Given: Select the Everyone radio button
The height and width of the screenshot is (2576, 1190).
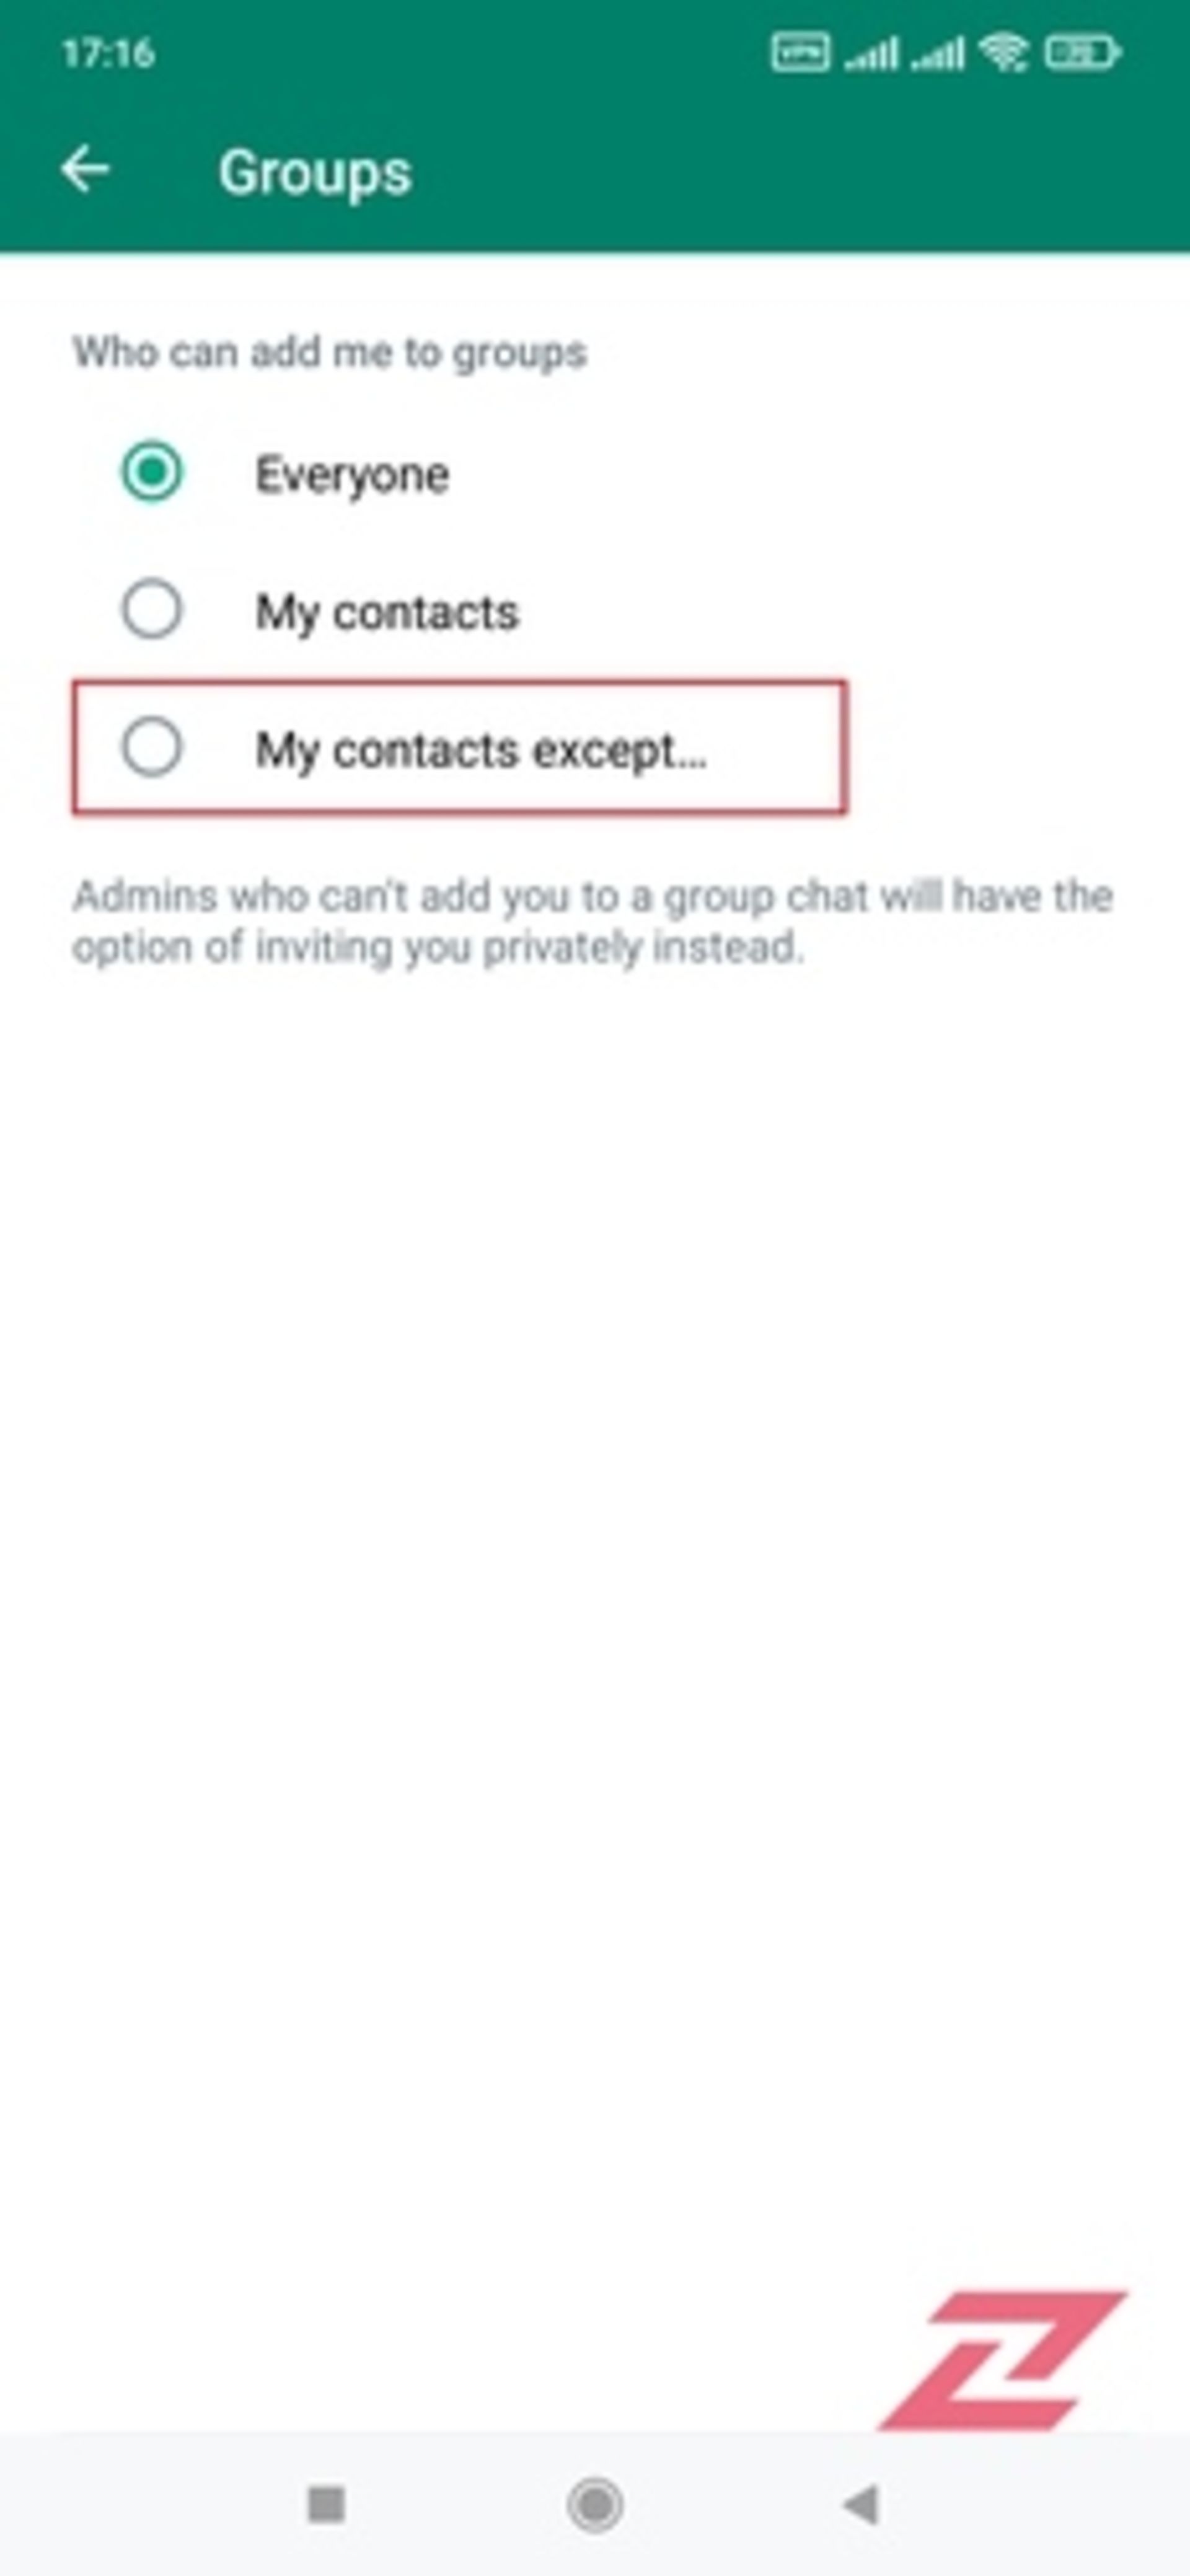Looking at the screenshot, I should pos(152,472).
